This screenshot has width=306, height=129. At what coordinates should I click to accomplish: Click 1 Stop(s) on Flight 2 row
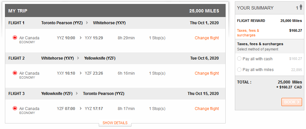157,73
